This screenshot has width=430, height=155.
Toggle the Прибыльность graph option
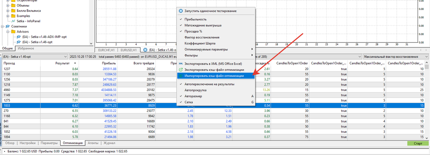[195, 19]
